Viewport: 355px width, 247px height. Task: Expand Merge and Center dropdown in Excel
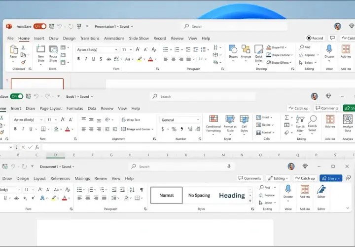point(152,129)
